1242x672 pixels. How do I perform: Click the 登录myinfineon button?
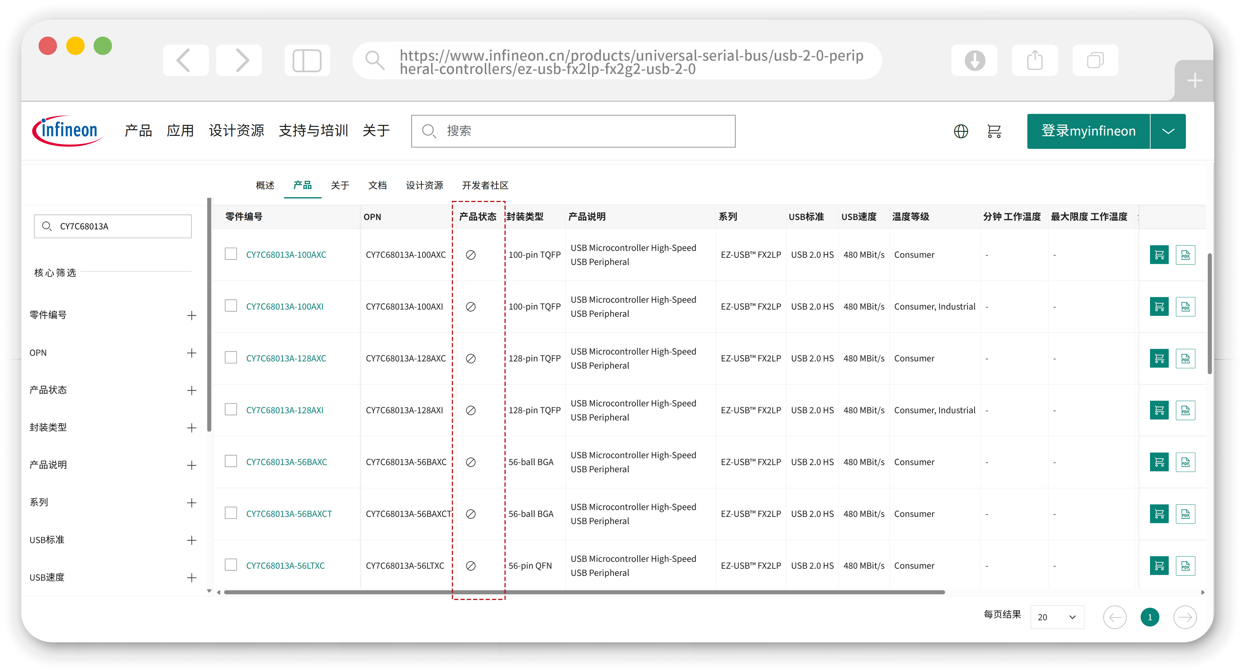1088,131
